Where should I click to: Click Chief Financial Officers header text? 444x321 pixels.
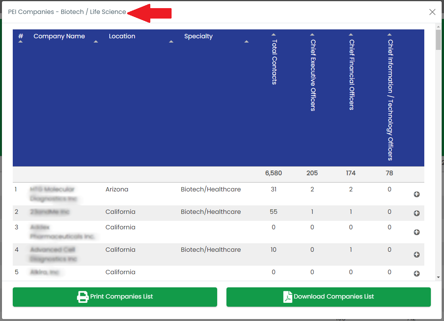click(x=351, y=75)
